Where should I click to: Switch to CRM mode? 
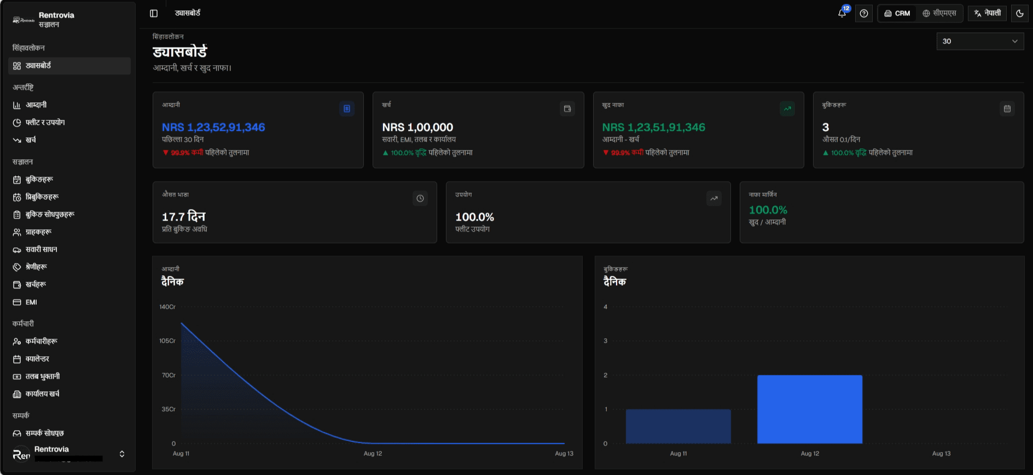pyautogui.click(x=897, y=13)
